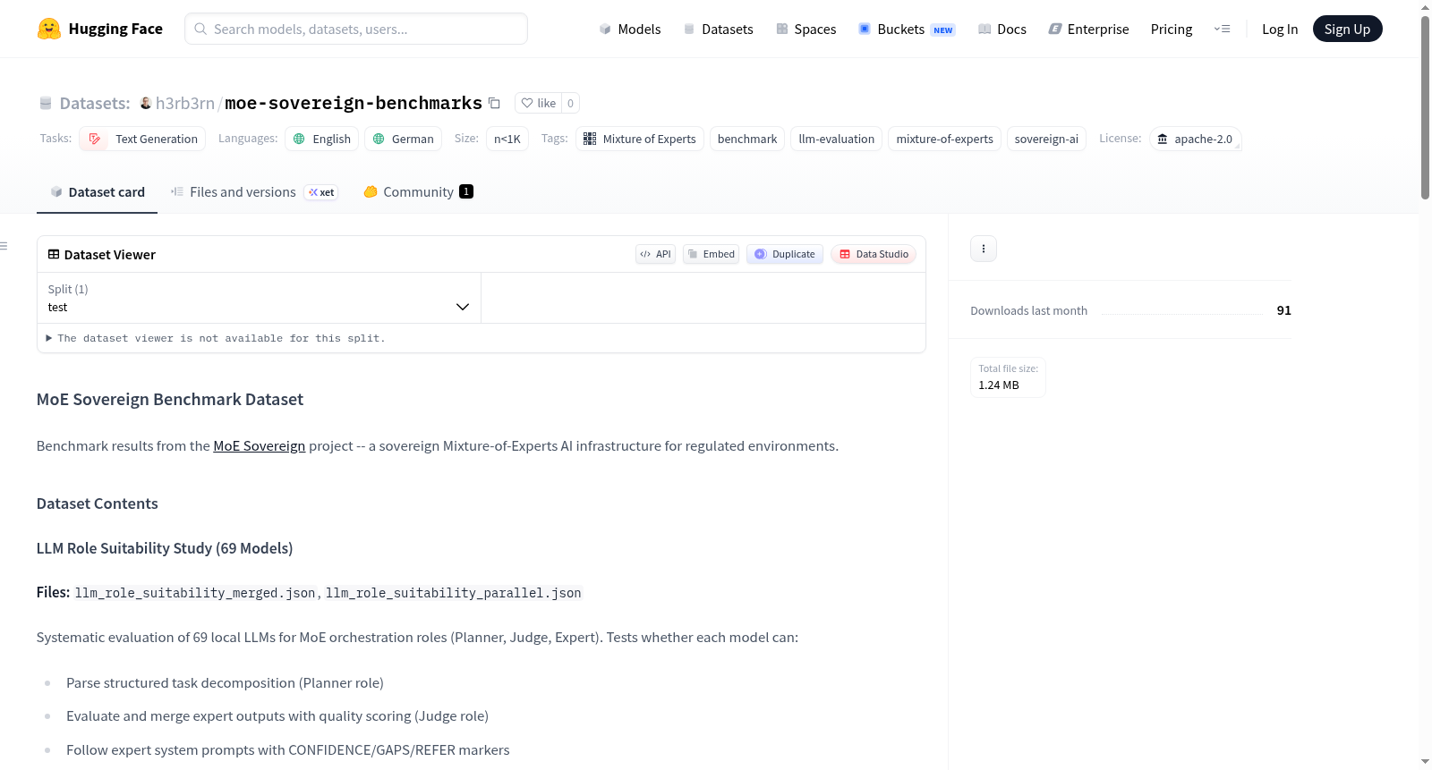Click the API button in Dataset Viewer
Viewport: 1432px width, 770px height.
[x=655, y=254]
